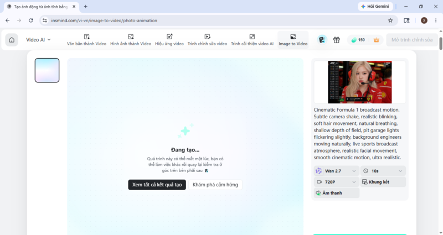The image size is (443, 235).
Task: Select Hiệu ứng video tool
Action: (x=169, y=40)
